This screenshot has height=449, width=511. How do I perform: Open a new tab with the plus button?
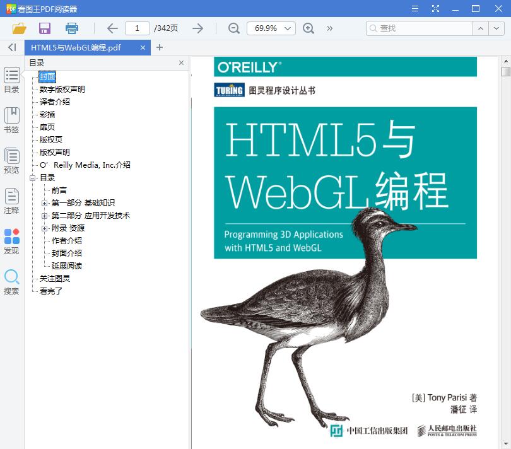coord(160,47)
